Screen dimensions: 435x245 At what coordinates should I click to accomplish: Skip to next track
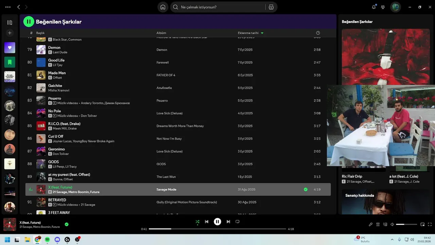(228, 222)
